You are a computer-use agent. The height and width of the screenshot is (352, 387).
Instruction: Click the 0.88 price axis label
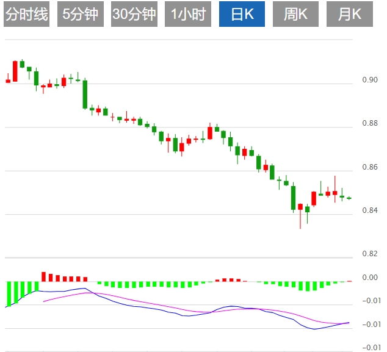369,123
